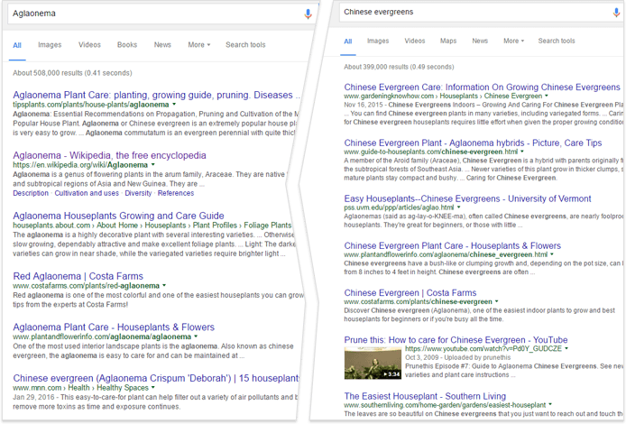Open Aglaonema Houseplants Growing and Care Guide
626x424 pixels.
pos(118,216)
